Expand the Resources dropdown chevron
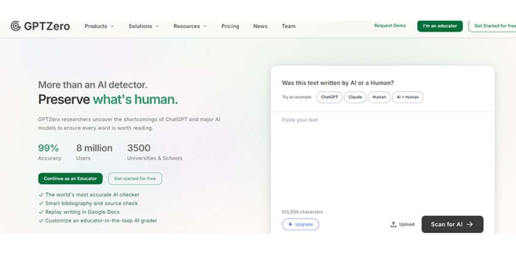Viewport: 516px width, 270px height. click(x=205, y=26)
